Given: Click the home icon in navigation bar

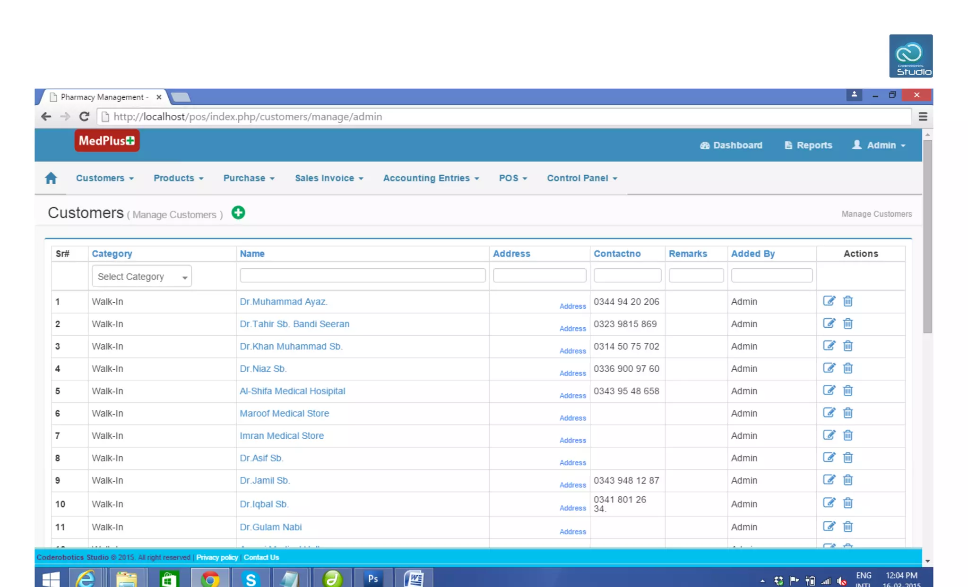Looking at the screenshot, I should (x=51, y=178).
